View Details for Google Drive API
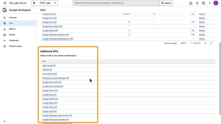Image resolution: width=221 pixels, height=124 pixels. (202, 22)
